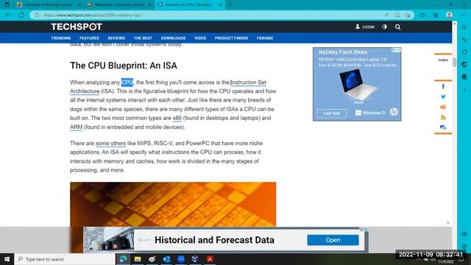The image size is (471, 265).
Task: Close the Holiday Flash Deals ad
Action: [x=399, y=50]
